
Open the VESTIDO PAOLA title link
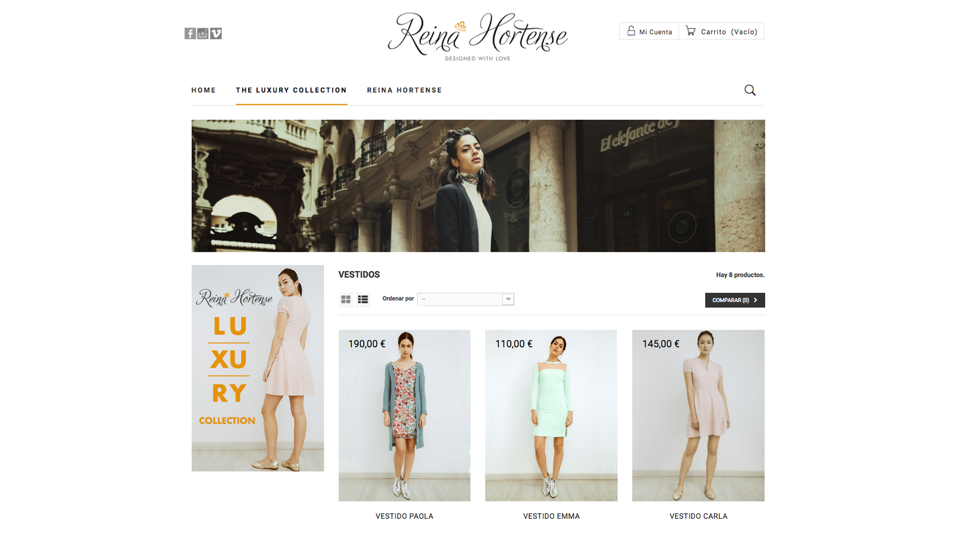(404, 516)
